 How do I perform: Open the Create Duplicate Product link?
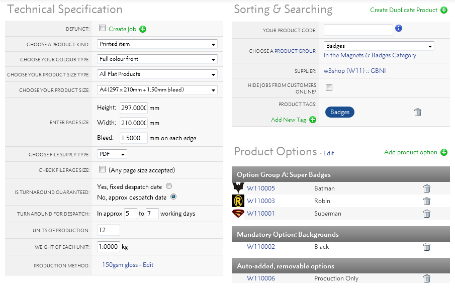[404, 10]
